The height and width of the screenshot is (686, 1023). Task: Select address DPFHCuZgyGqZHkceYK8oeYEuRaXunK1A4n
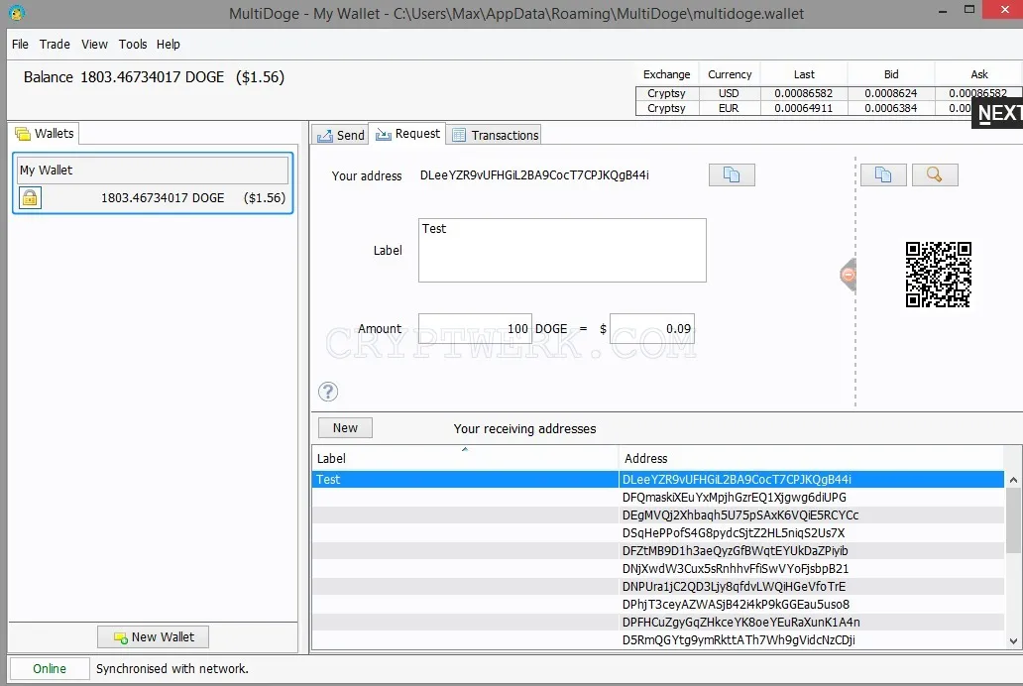point(657,622)
